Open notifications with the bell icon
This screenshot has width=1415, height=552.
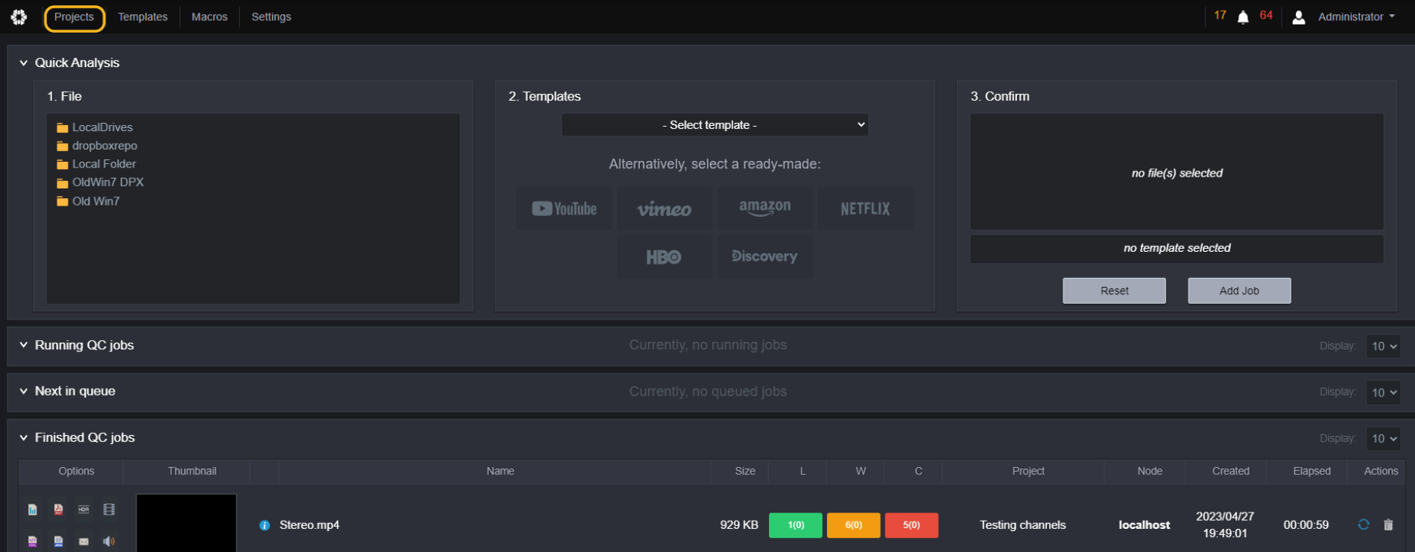1243,17
